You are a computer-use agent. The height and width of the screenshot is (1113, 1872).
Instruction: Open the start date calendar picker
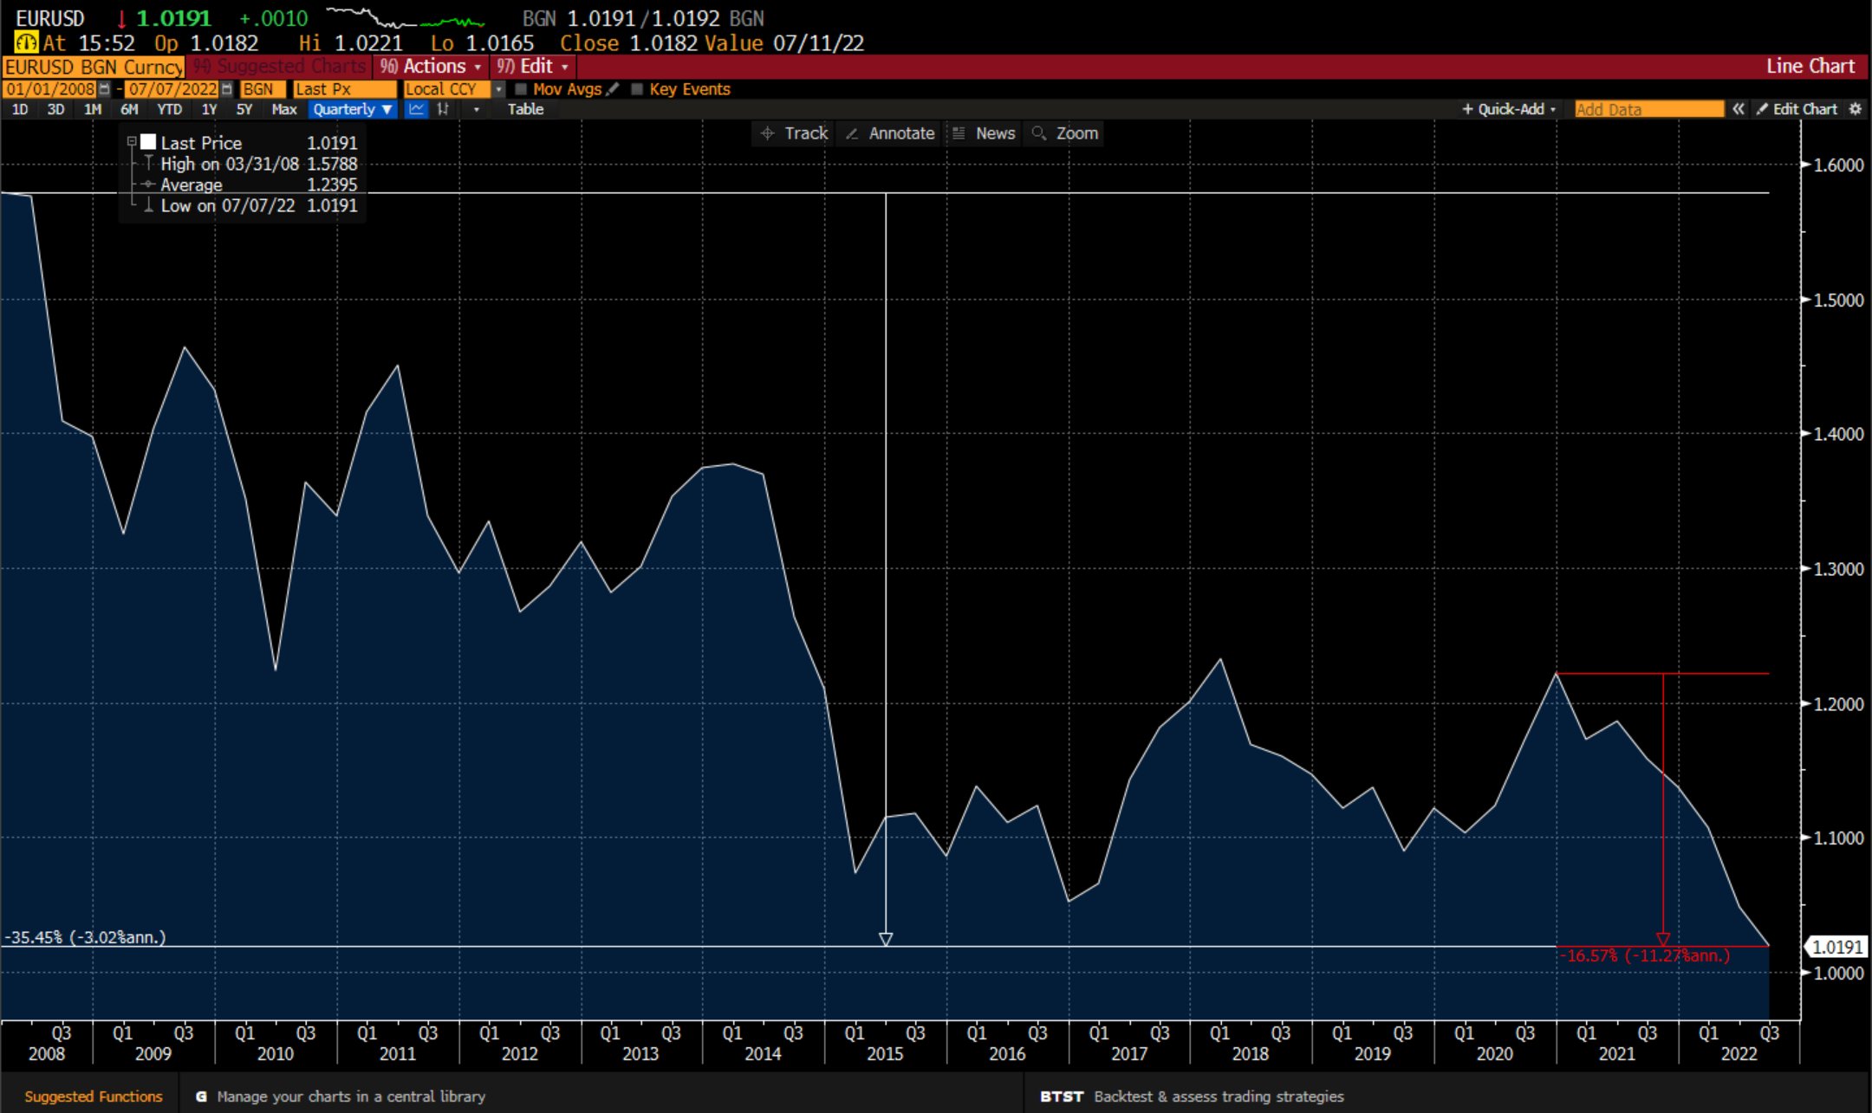coord(105,89)
